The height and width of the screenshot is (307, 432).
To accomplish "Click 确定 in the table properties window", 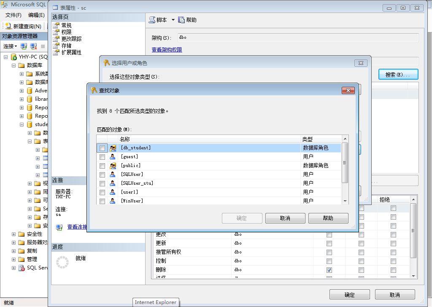I will (350, 295).
